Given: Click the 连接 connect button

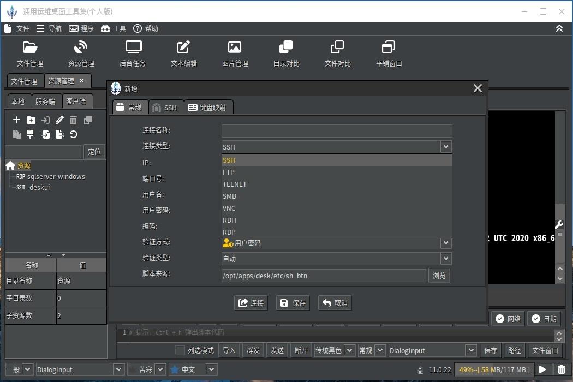Looking at the screenshot, I should click(x=250, y=303).
